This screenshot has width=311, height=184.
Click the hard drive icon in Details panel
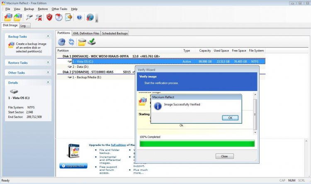(14, 91)
